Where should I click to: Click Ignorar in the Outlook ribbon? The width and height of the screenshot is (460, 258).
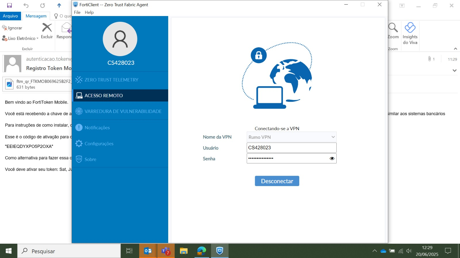coord(12,28)
